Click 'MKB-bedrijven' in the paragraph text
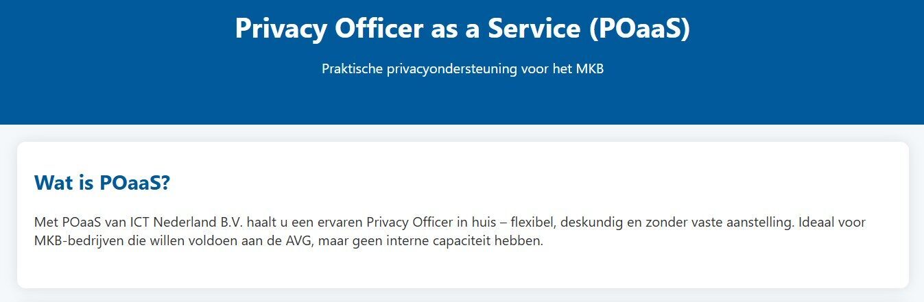 (73, 242)
